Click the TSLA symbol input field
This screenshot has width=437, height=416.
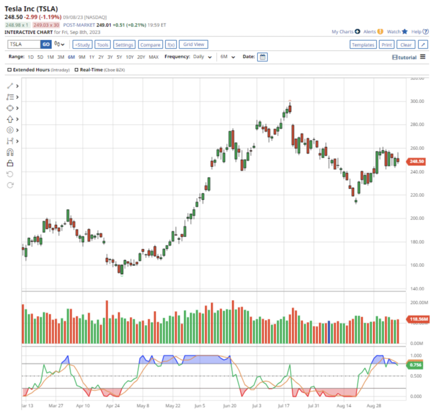click(24, 44)
